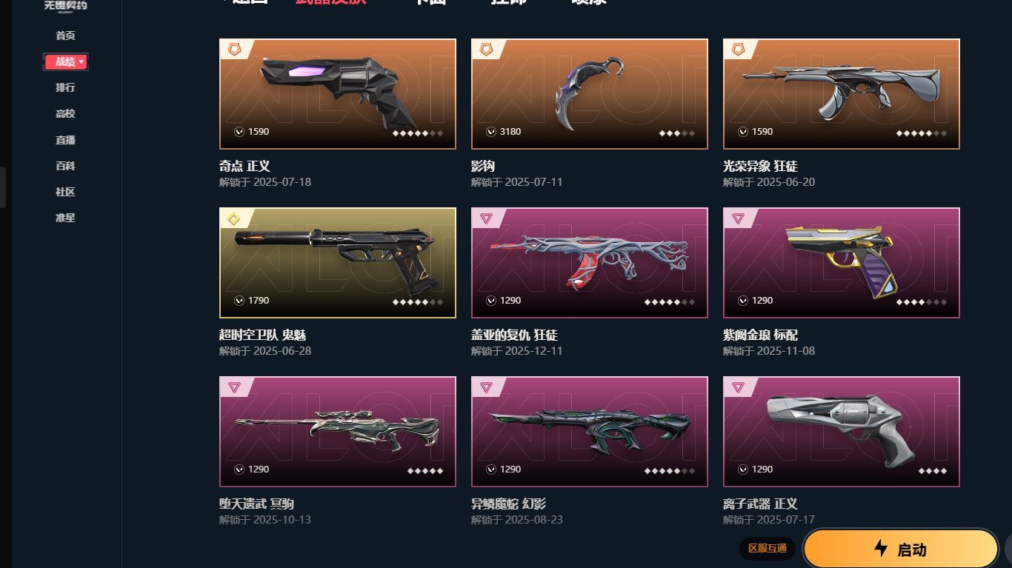Click the 区服互通 label button
Image resolution: width=1012 pixels, height=568 pixels.
(768, 549)
